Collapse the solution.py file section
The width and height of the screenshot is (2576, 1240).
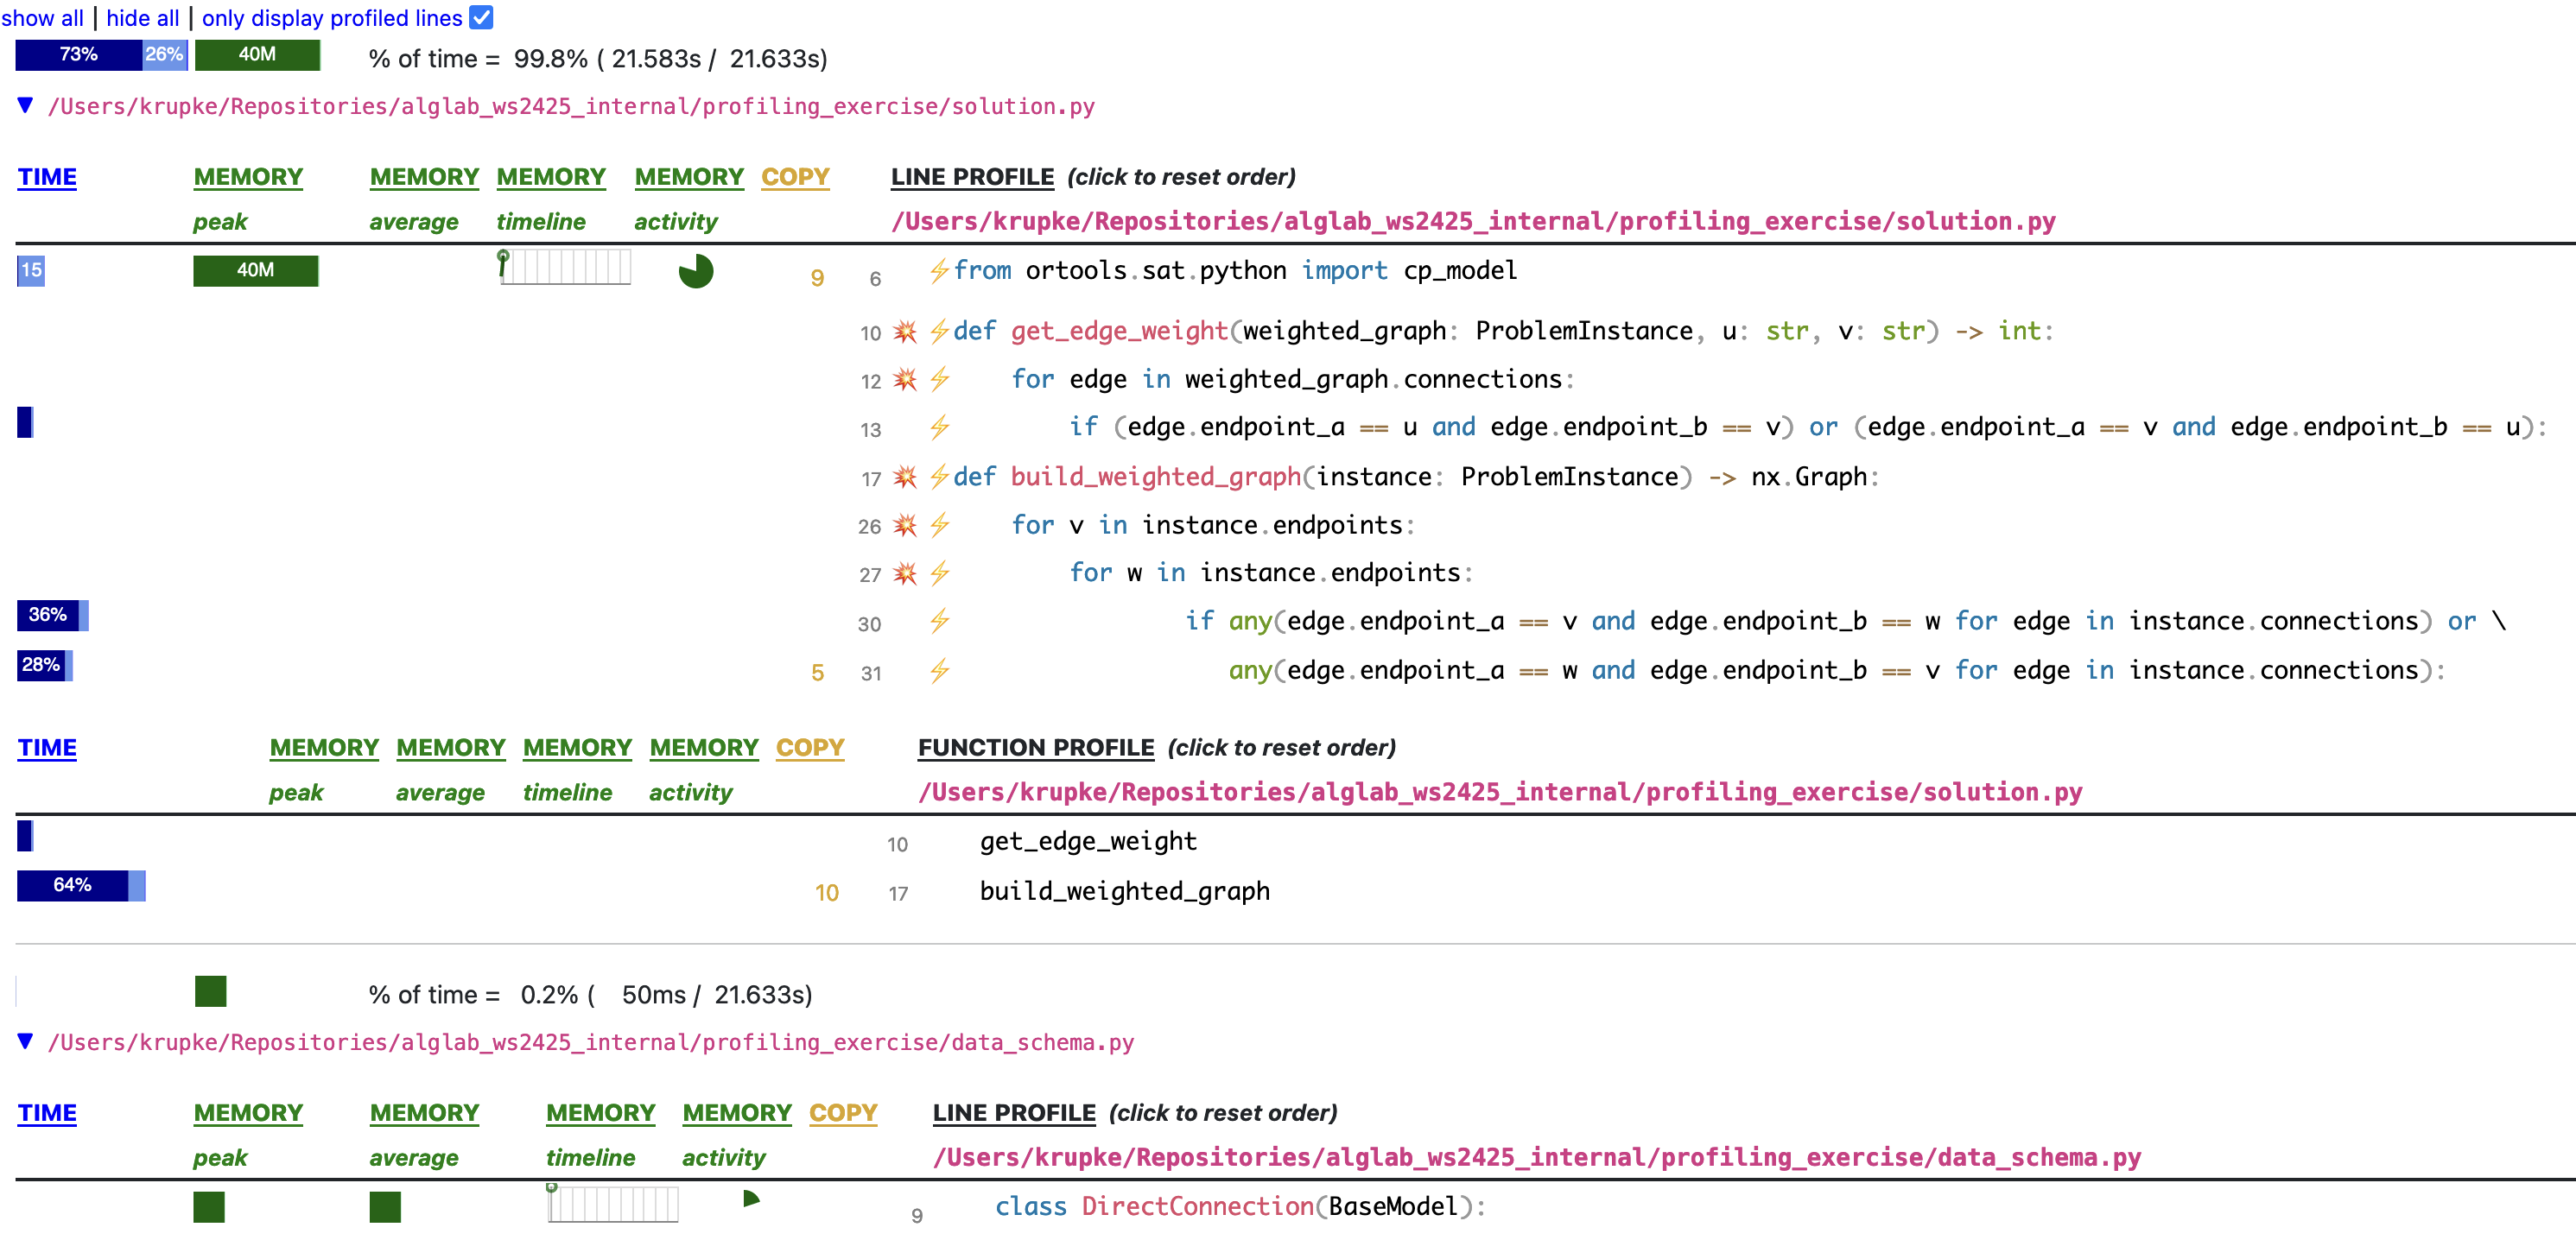[x=26, y=105]
